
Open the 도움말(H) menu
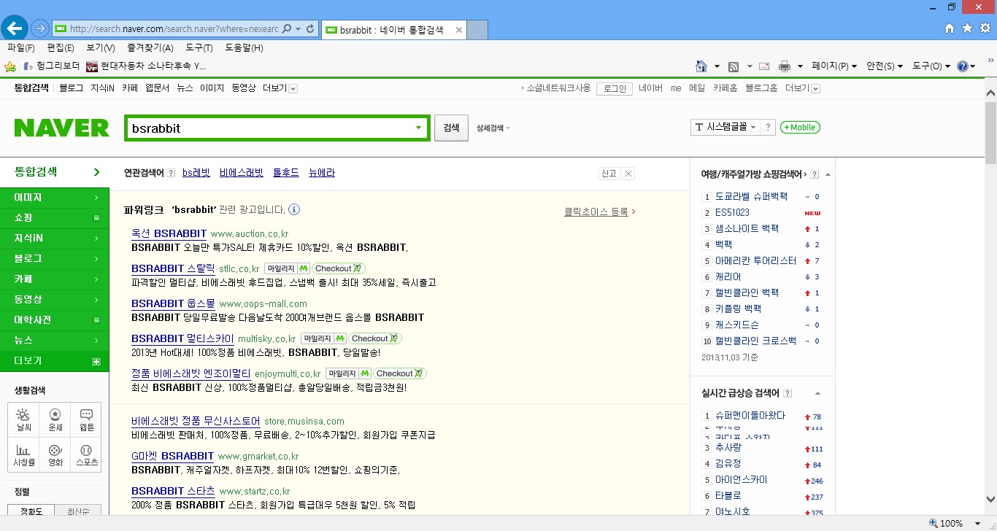point(244,48)
